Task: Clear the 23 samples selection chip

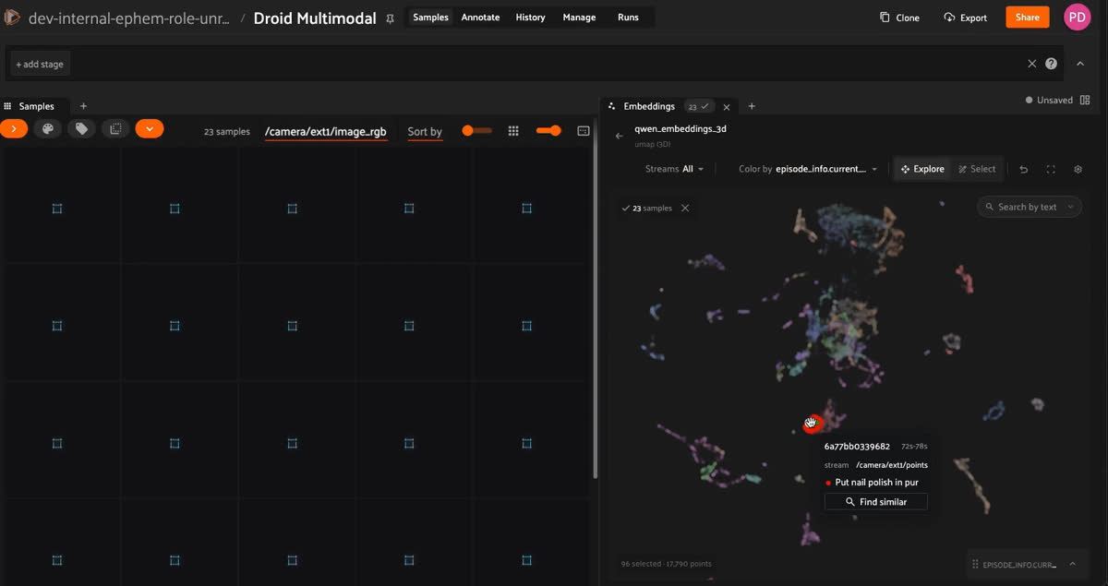Action: (685, 208)
